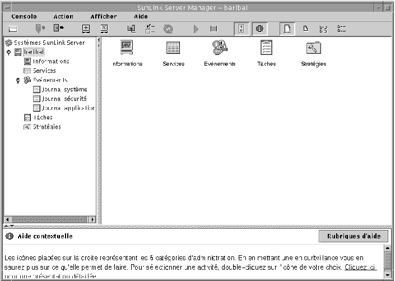
Task: Switch to list view toolbar button
Action: pyautogui.click(x=323, y=29)
